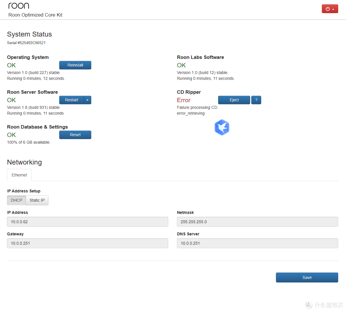This screenshot has width=346, height=312.
Task: Eject the CD from CD Ripper
Action: click(234, 100)
